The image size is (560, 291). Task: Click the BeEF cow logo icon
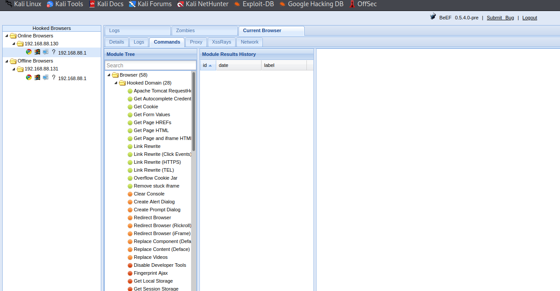point(433,17)
